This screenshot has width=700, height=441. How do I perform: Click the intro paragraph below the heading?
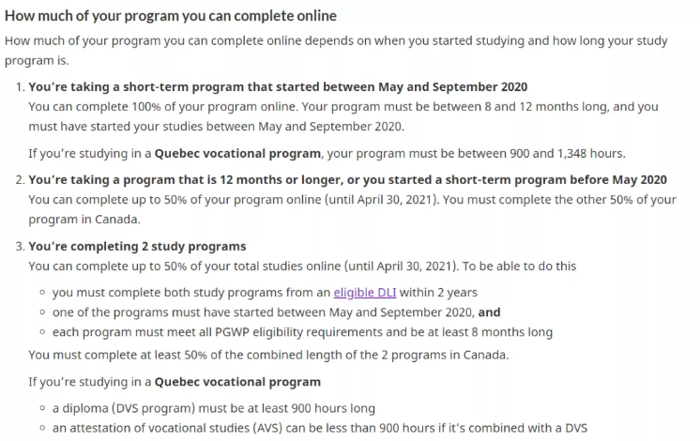[x=338, y=42]
